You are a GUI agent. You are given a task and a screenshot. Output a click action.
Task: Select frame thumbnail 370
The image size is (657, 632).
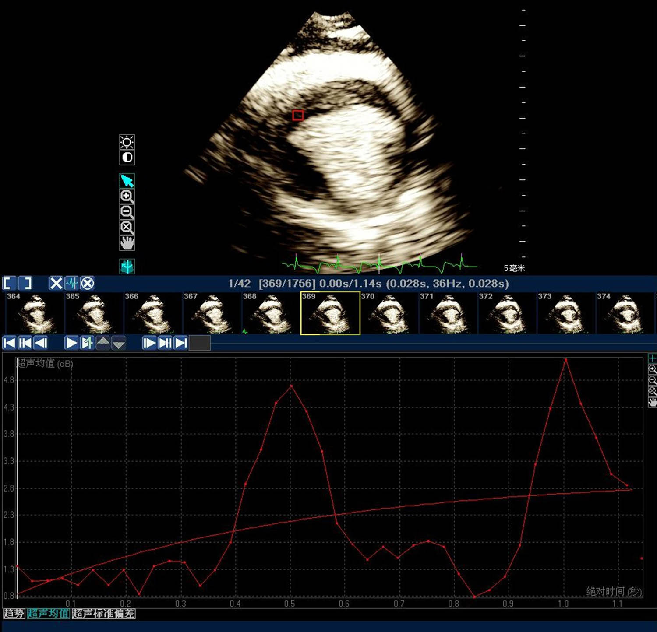pos(389,313)
